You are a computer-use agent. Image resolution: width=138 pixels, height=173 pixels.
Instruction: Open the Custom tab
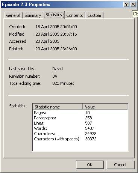(94, 15)
